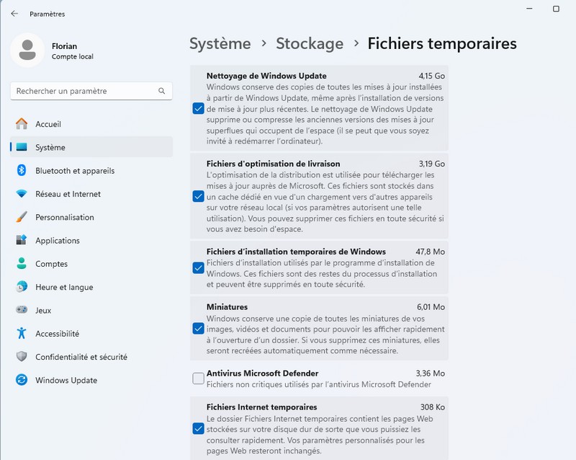Select Système in the sidebar
Screen dimensions: 576x460
(50, 147)
